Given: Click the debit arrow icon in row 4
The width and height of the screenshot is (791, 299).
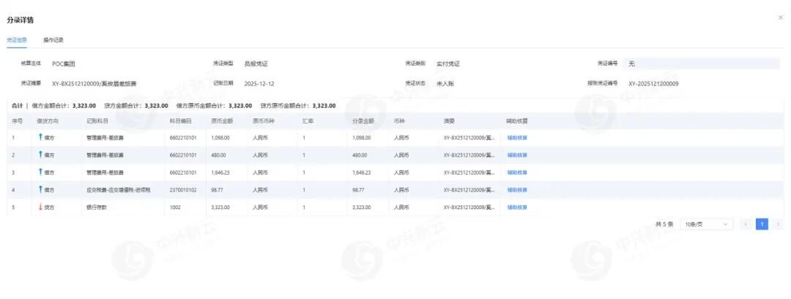Looking at the screenshot, I should click(40, 189).
